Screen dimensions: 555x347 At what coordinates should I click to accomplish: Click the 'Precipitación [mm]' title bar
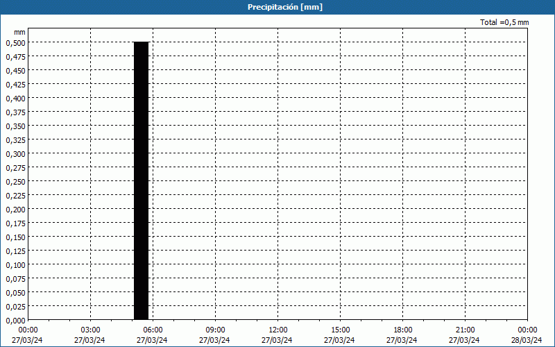tap(277, 7)
